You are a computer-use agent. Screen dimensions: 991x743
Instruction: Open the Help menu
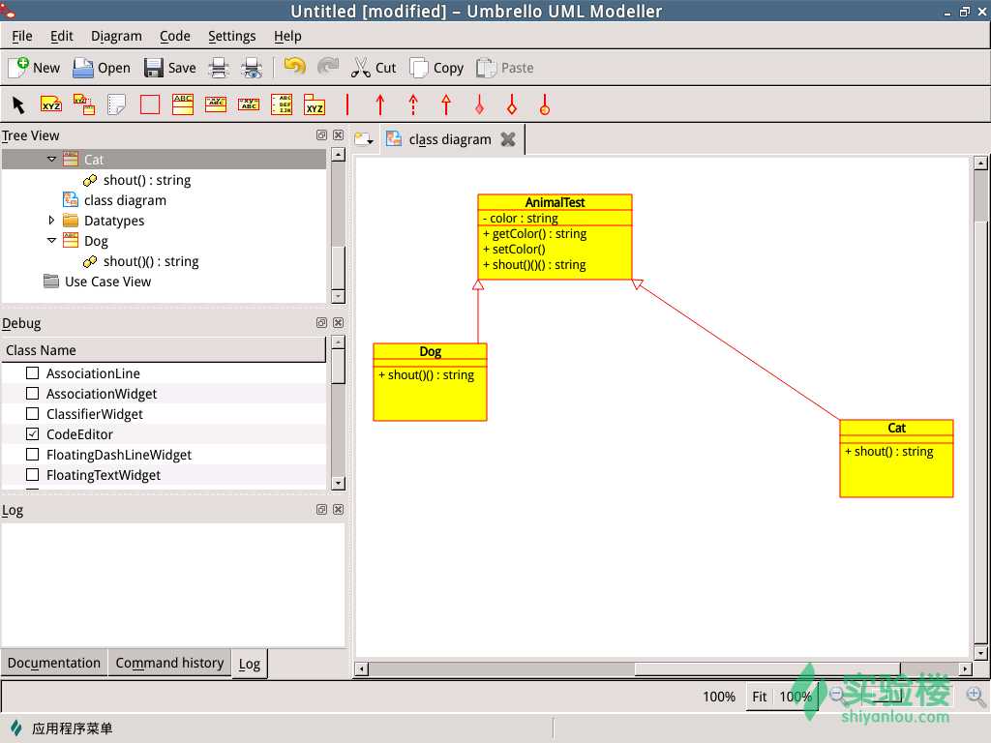tap(287, 36)
